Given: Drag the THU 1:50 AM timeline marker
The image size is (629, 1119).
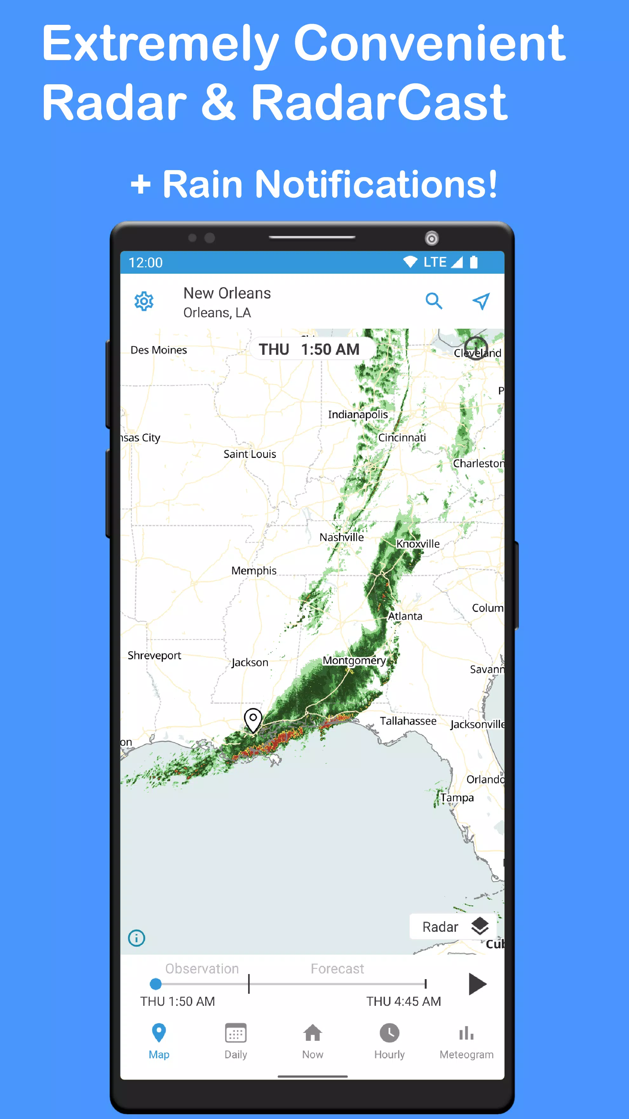Looking at the screenshot, I should pyautogui.click(x=154, y=984).
